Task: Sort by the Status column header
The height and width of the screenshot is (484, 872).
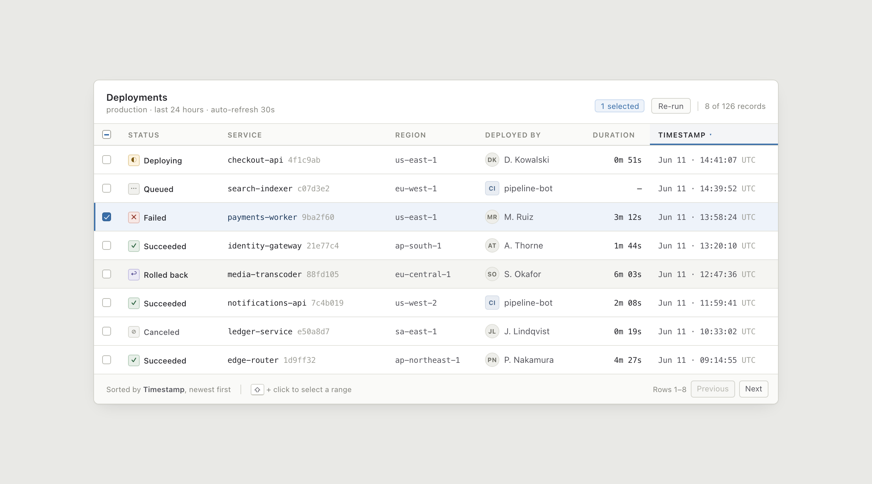Action: (x=143, y=135)
